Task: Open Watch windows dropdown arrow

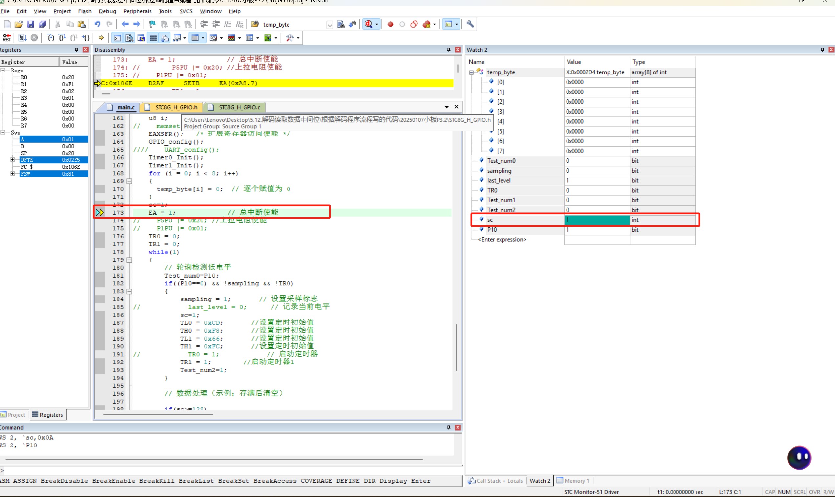Action: click(184, 38)
